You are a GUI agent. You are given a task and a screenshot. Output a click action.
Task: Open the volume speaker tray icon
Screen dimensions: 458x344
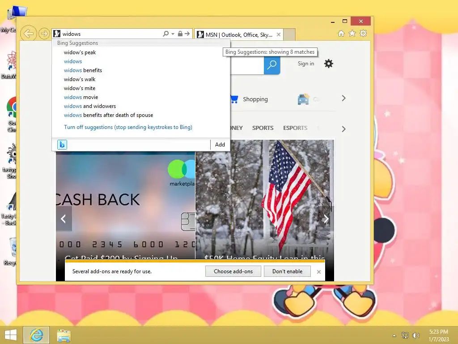pyautogui.click(x=416, y=335)
